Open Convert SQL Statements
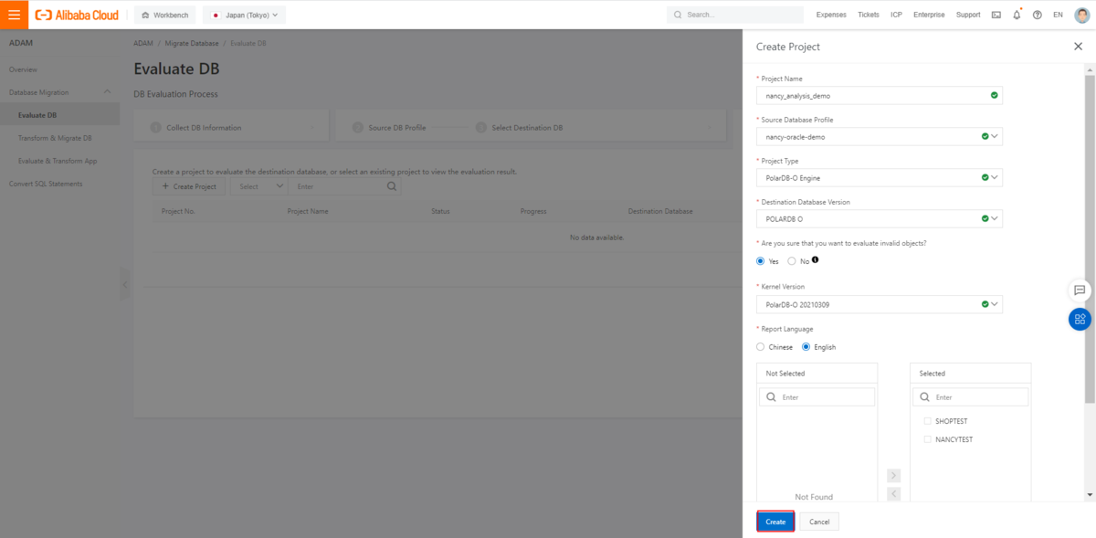Image resolution: width=1096 pixels, height=538 pixels. coord(46,184)
